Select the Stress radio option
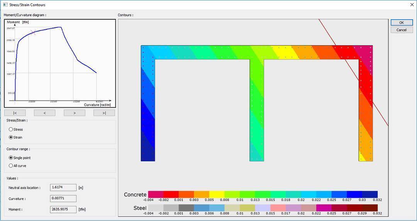Viewport: 417px width, 221px height. [11, 130]
